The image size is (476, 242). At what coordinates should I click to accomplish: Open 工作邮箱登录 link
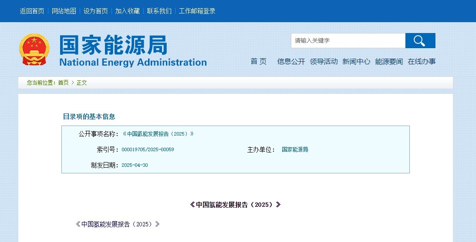pyautogui.click(x=197, y=11)
